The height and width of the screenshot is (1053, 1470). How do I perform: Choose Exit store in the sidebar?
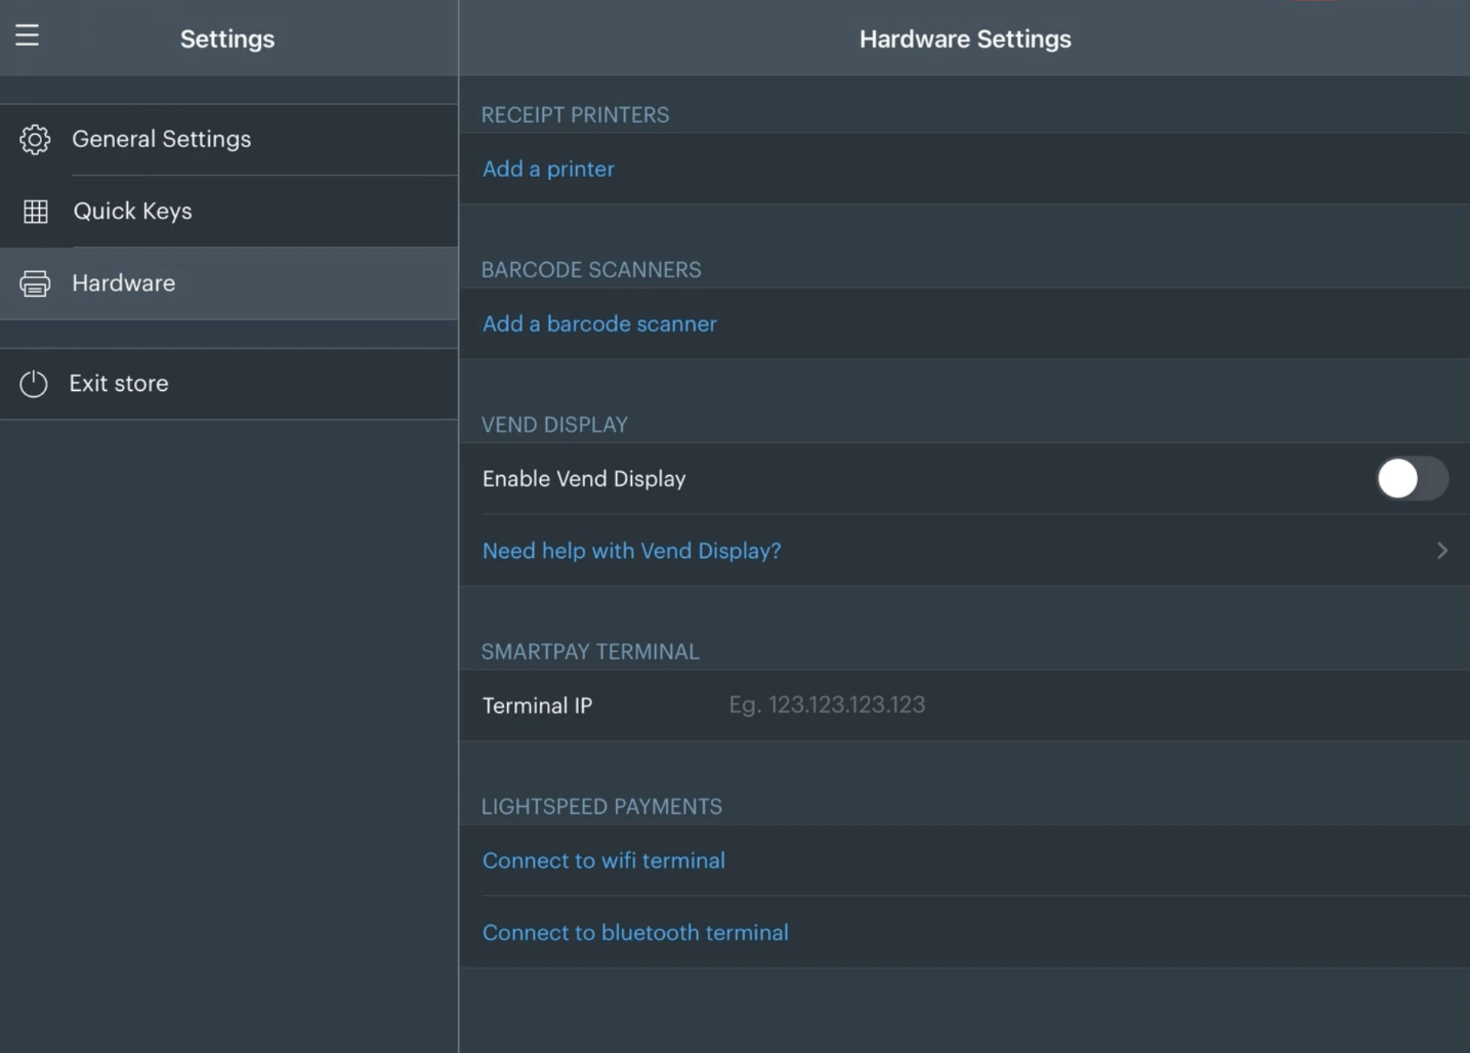point(229,384)
